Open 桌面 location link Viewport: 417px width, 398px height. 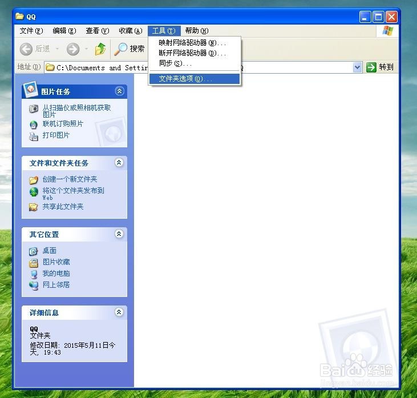coord(49,251)
